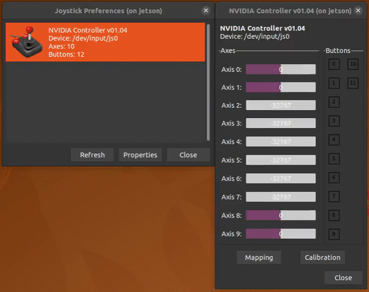The width and height of the screenshot is (369, 292).
Task: Click button indicator 8
Action: [x=334, y=215]
